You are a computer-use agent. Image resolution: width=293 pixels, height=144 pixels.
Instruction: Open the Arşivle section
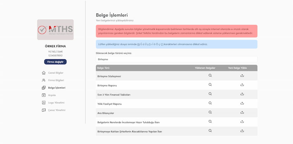pos(52,95)
